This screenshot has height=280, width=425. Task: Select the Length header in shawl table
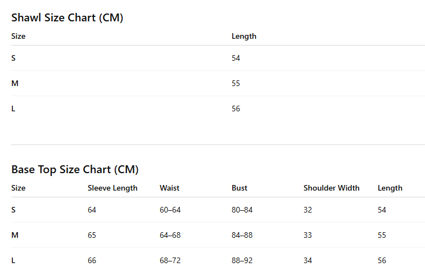pos(244,37)
